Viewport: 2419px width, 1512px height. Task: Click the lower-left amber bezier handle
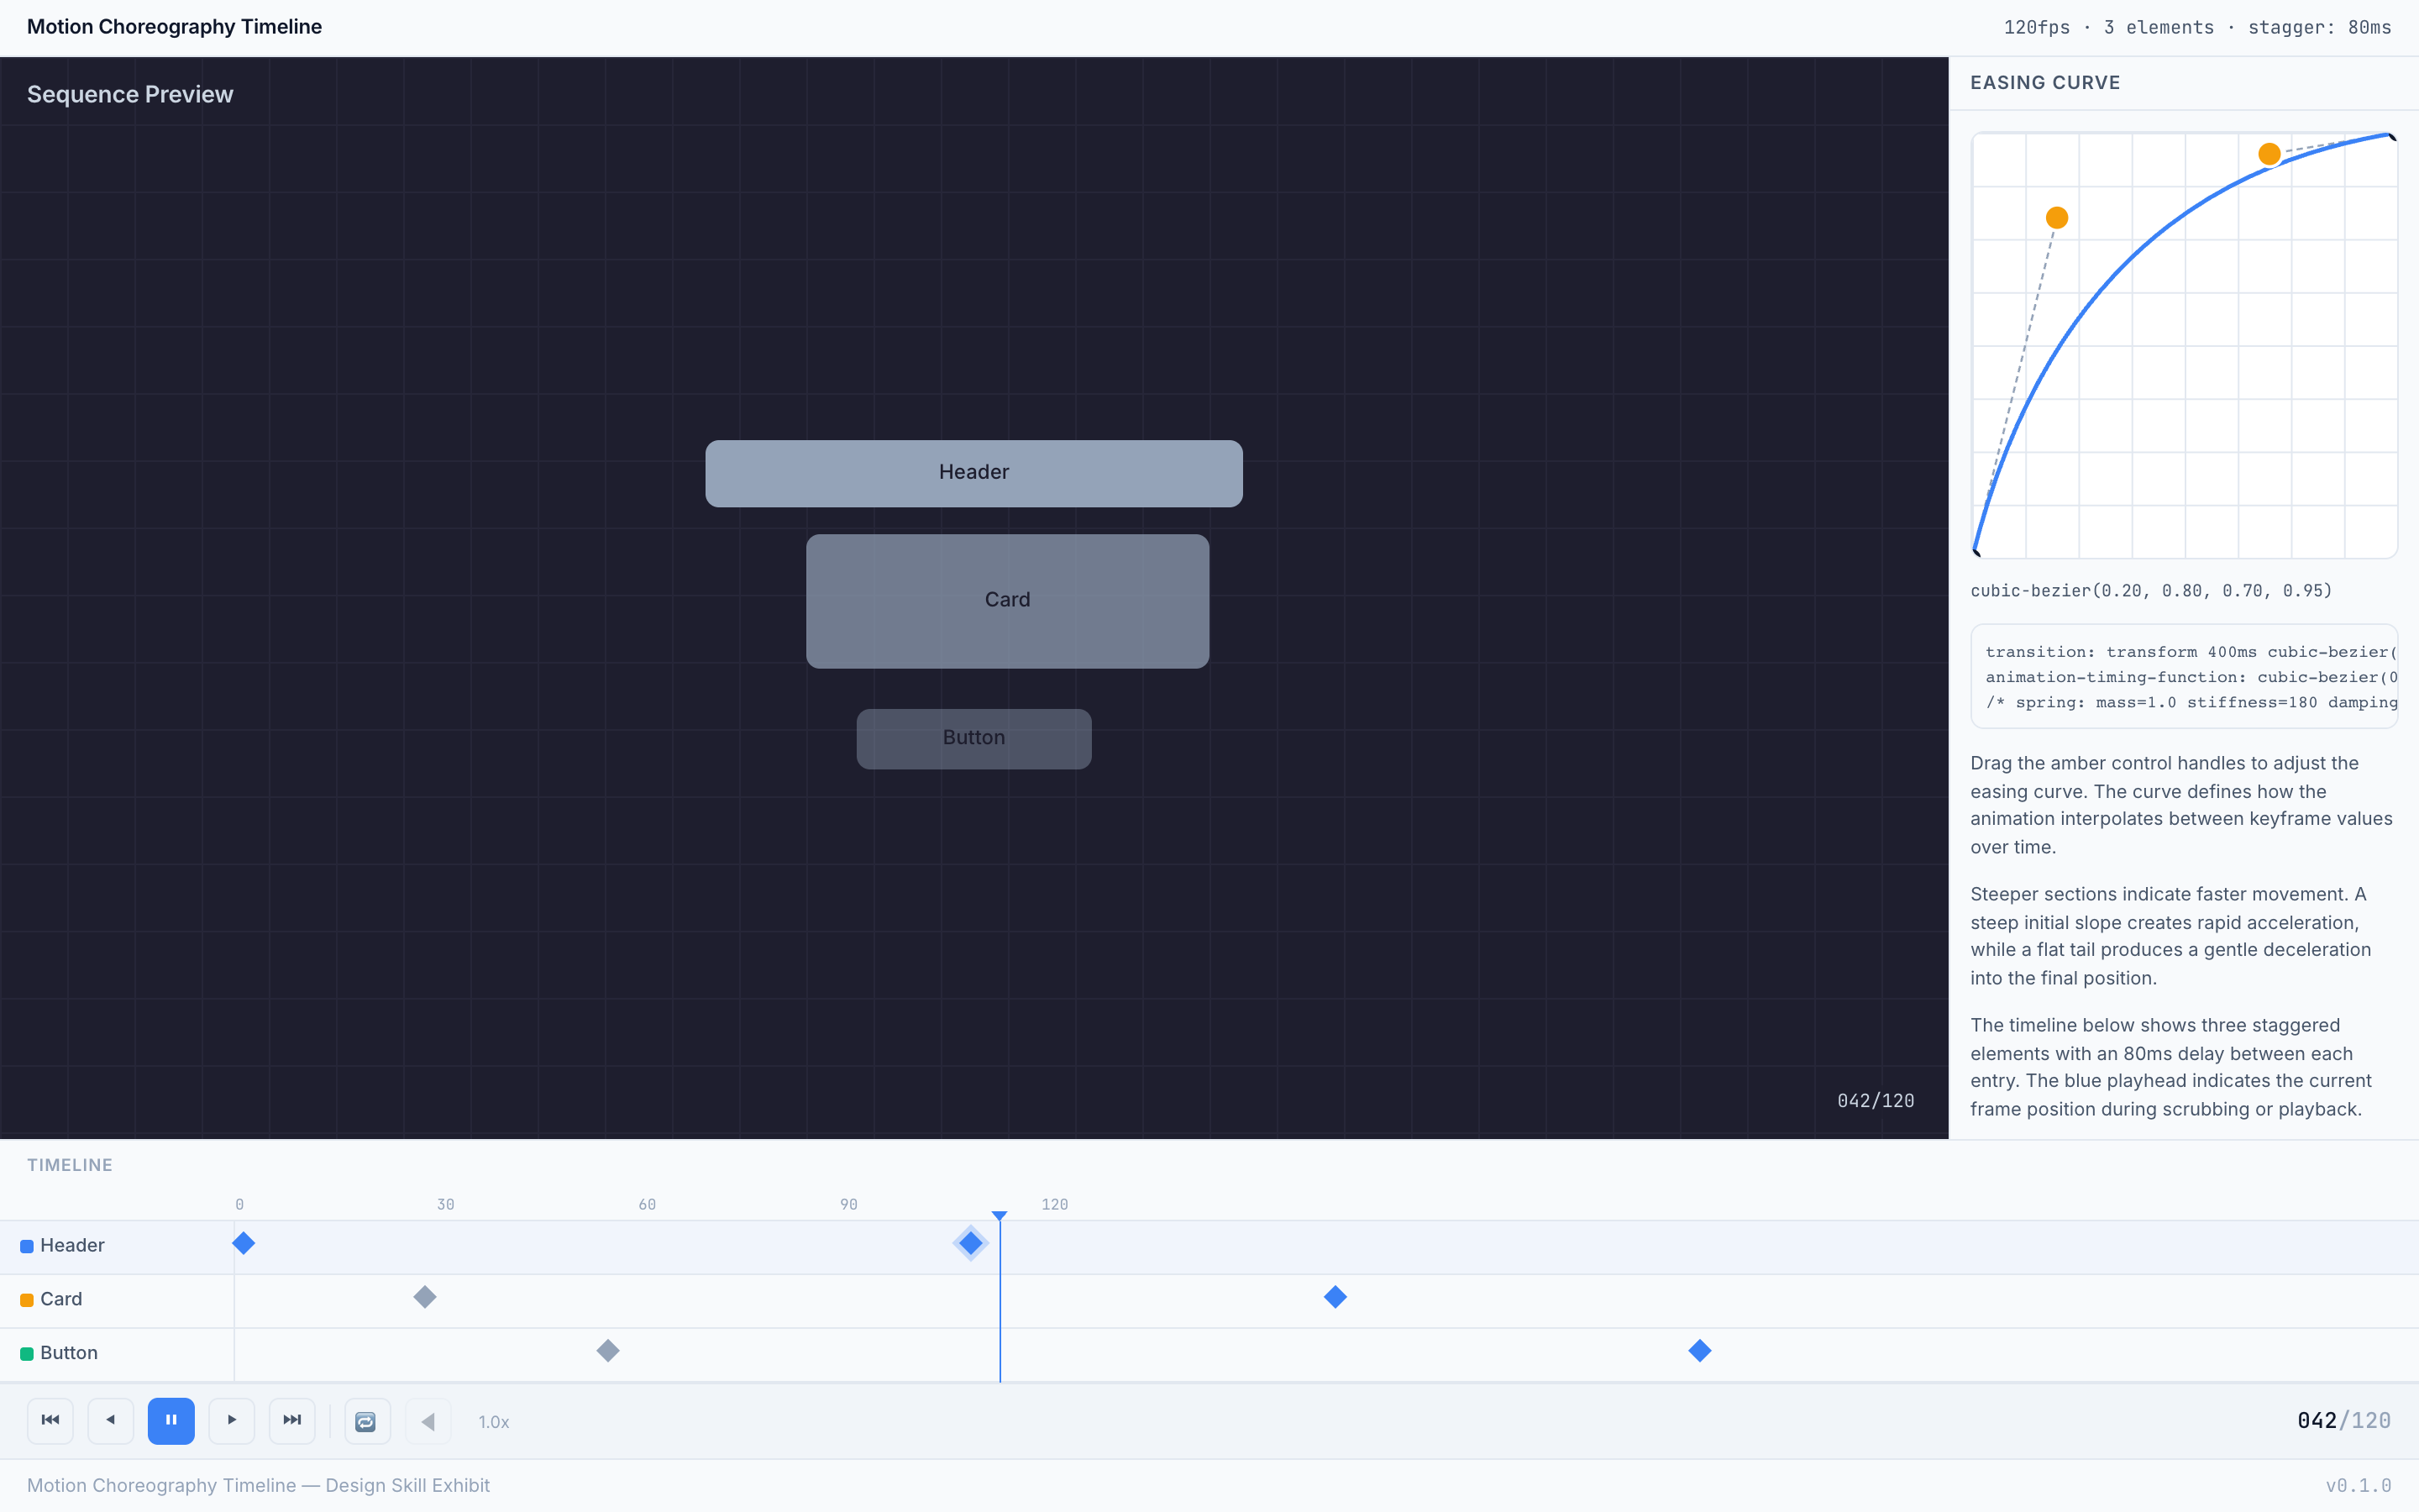coord(2056,218)
